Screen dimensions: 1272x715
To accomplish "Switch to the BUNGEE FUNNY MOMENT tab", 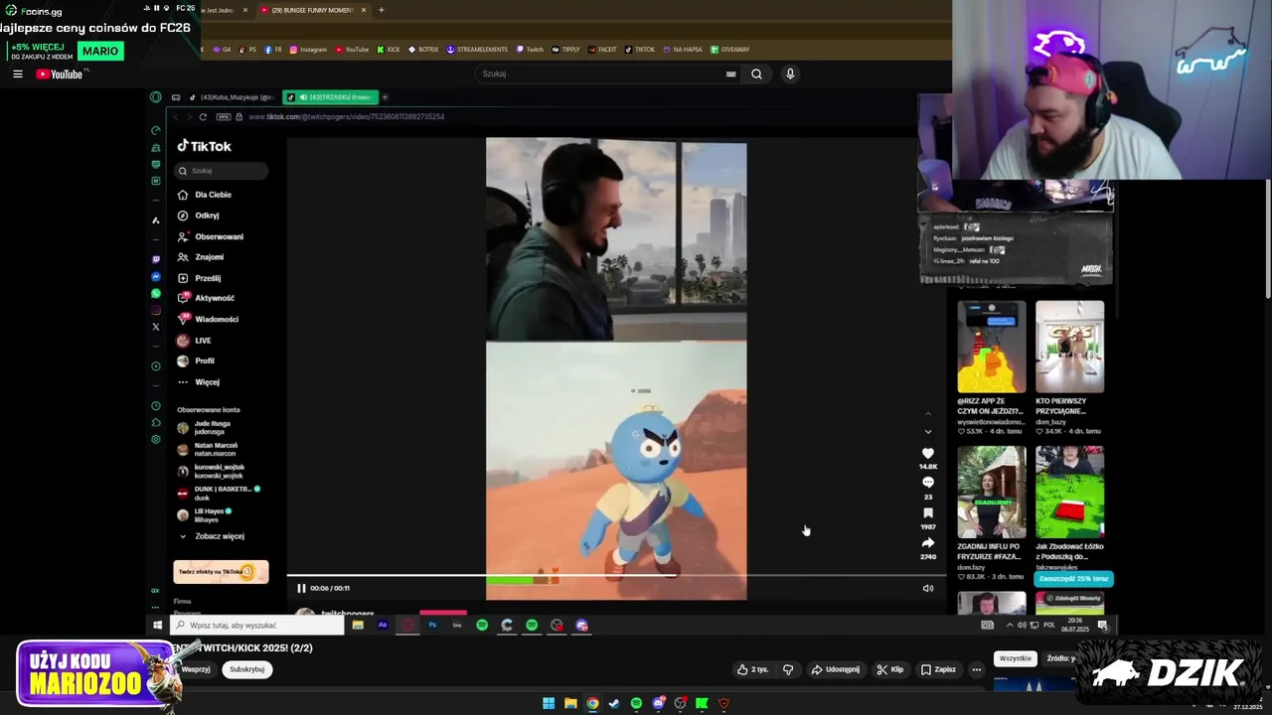I will point(313,10).
